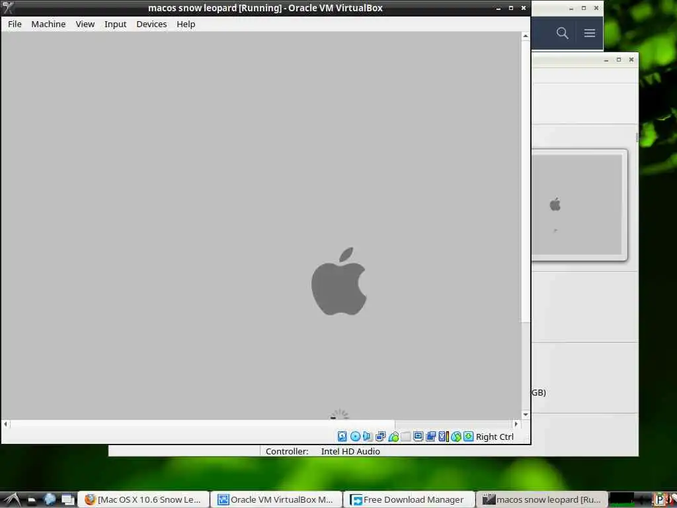Close the VirtualBox Manager window behind
The height and width of the screenshot is (508, 677).
pos(631,60)
